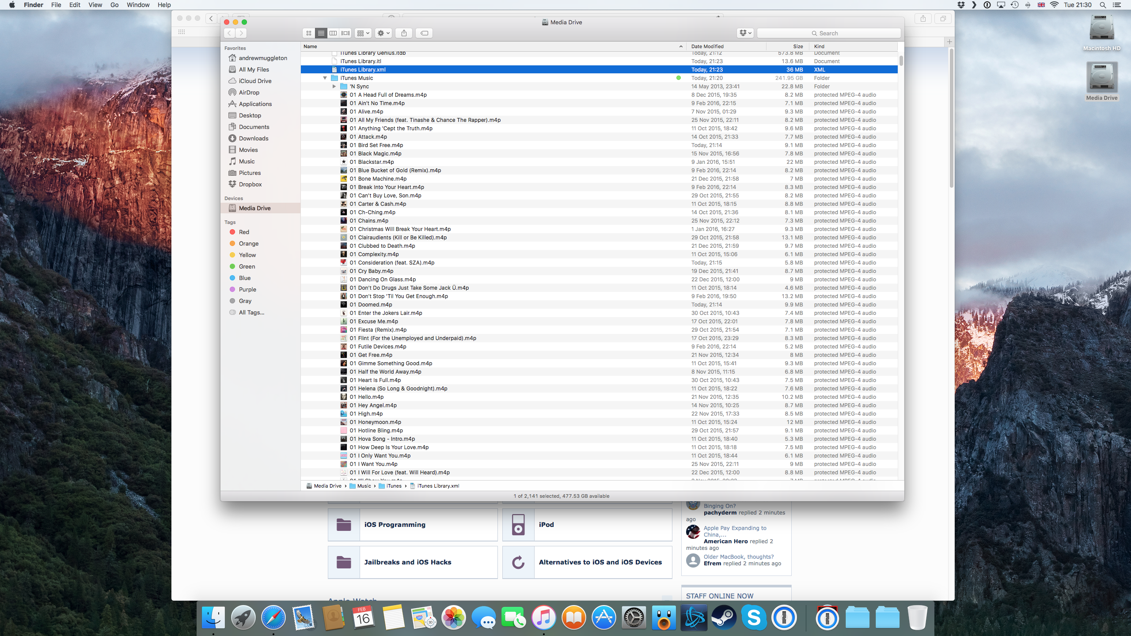Click iTunes folder in path bar
Screen dimensions: 1131x636
390,486
